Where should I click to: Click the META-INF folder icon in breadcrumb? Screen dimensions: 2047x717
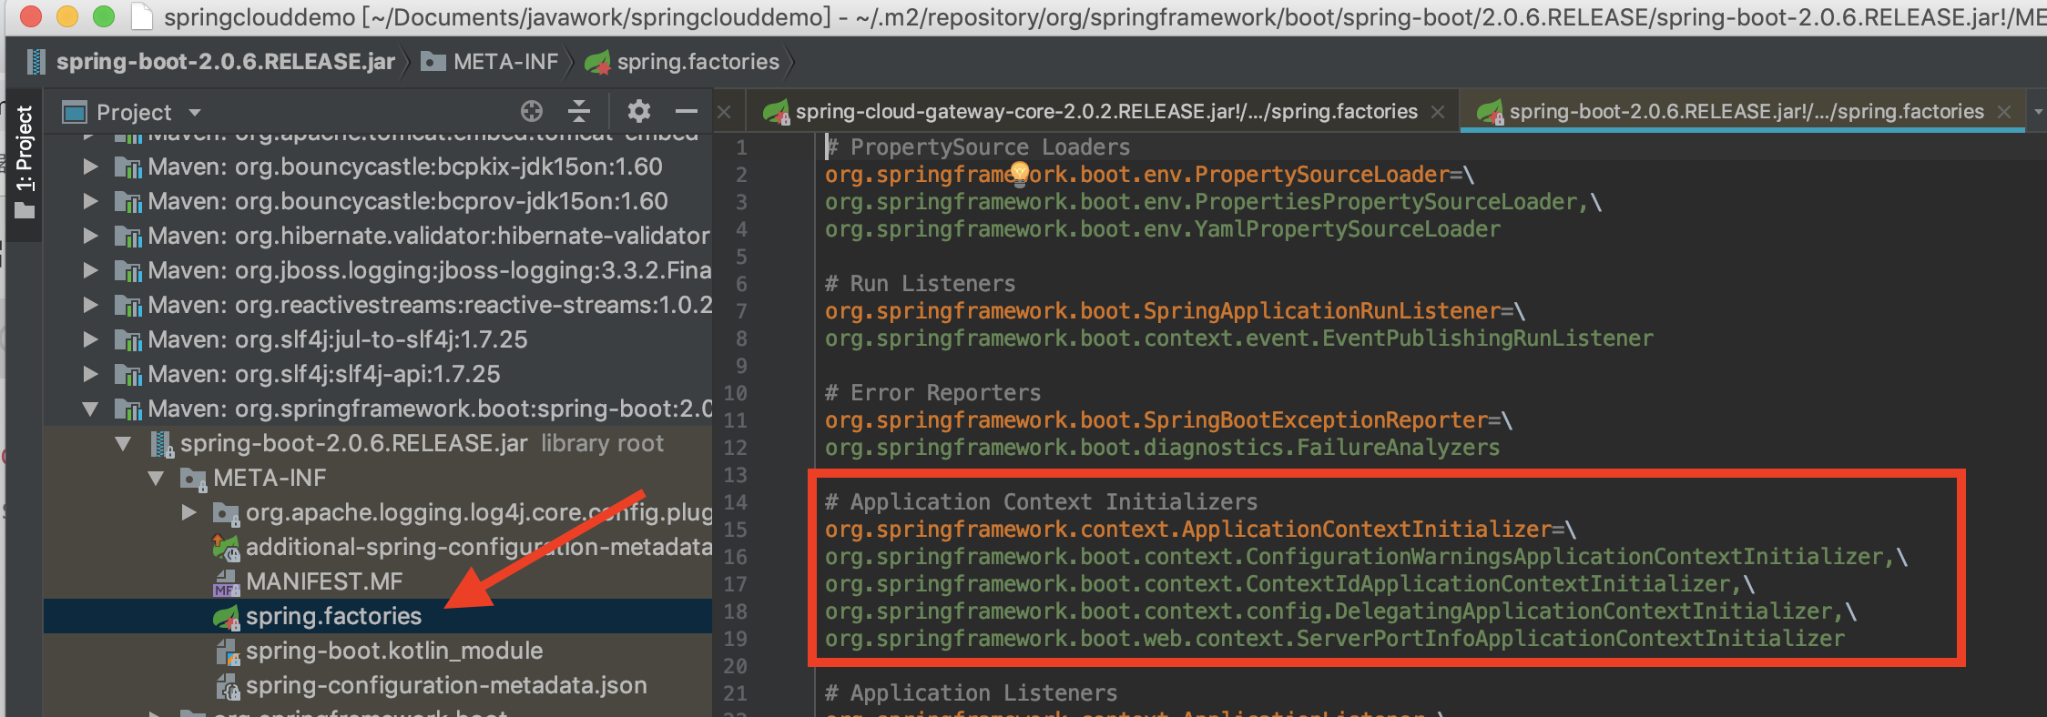(x=433, y=62)
